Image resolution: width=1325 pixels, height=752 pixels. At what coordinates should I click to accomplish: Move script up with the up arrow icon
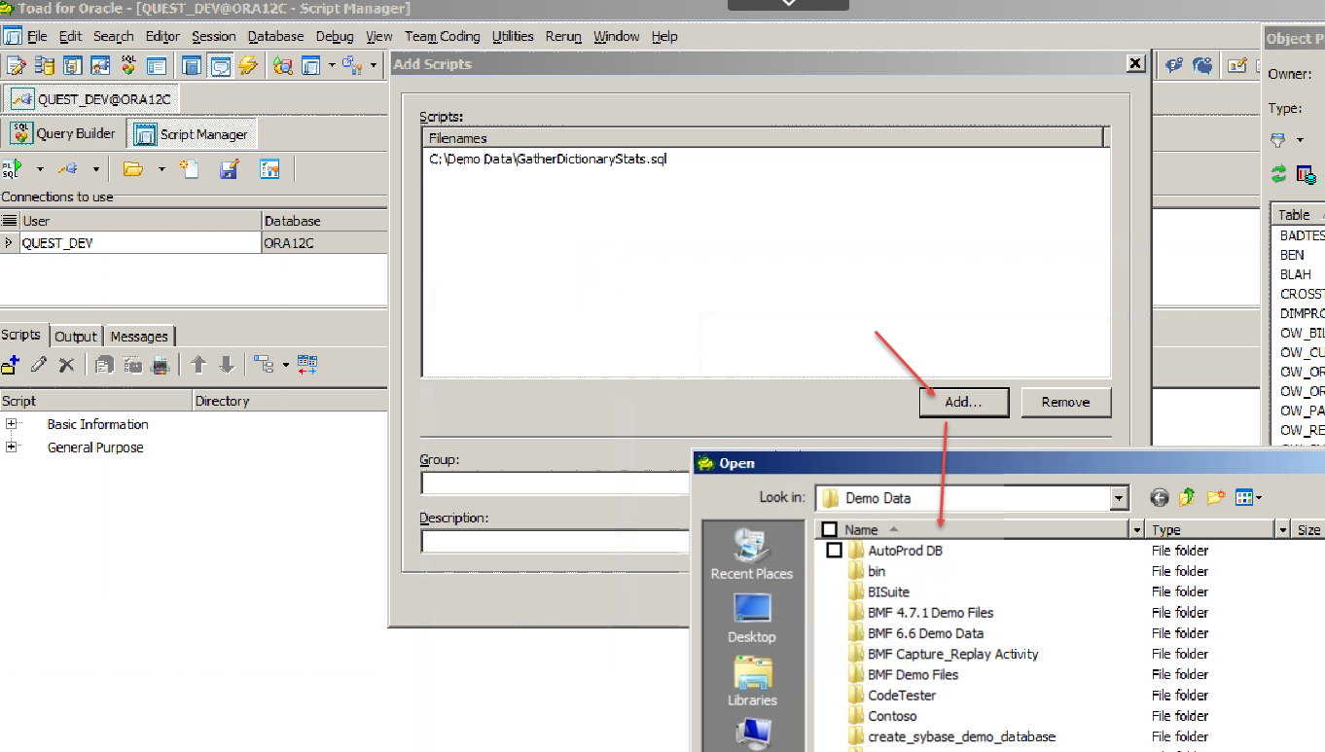(x=198, y=365)
